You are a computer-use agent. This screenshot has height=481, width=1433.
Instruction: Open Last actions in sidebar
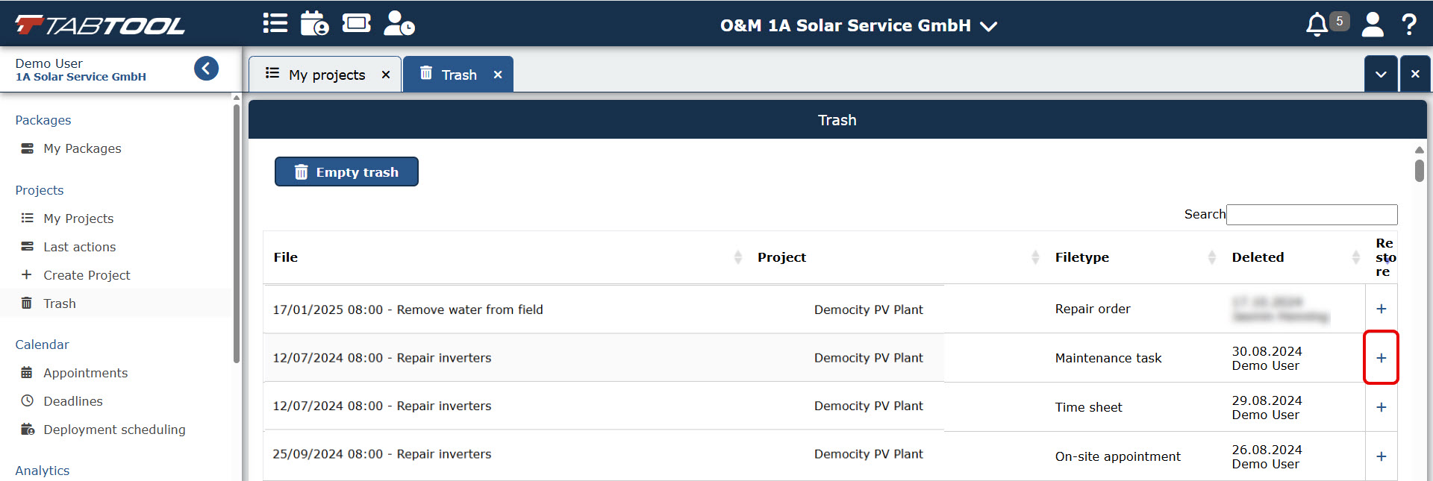pos(80,247)
